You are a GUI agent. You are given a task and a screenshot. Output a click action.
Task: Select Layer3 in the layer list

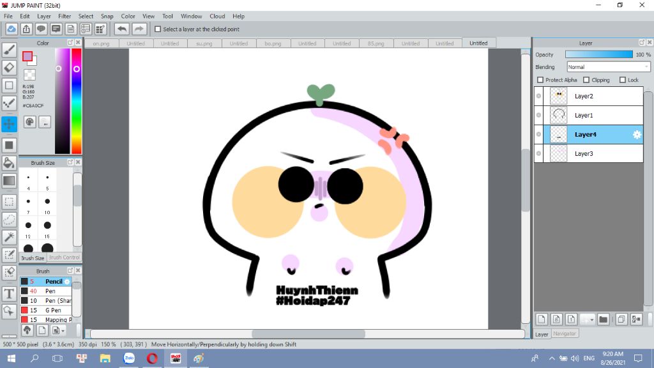588,153
